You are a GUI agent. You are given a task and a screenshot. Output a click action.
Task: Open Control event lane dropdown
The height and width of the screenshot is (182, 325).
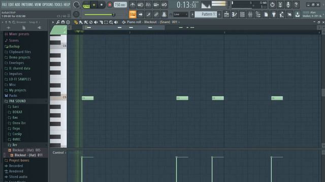tap(59, 153)
